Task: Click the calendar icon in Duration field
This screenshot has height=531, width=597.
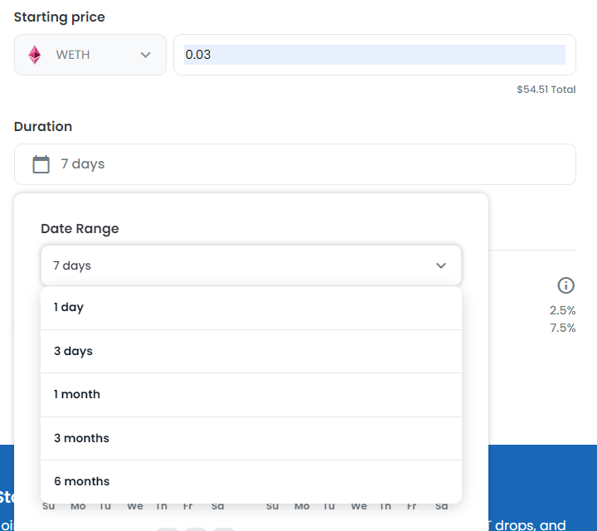Action: coord(41,164)
